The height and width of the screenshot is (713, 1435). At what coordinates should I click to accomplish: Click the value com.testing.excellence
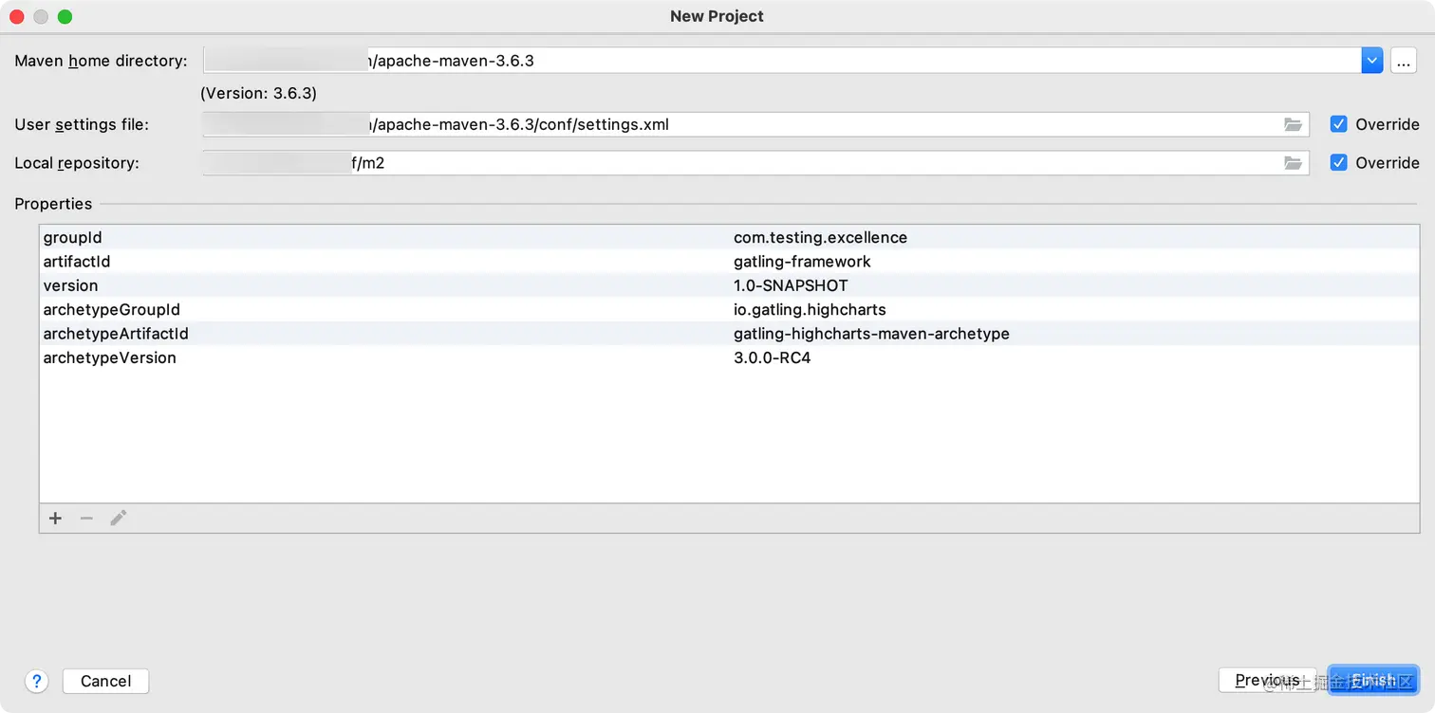click(x=820, y=237)
